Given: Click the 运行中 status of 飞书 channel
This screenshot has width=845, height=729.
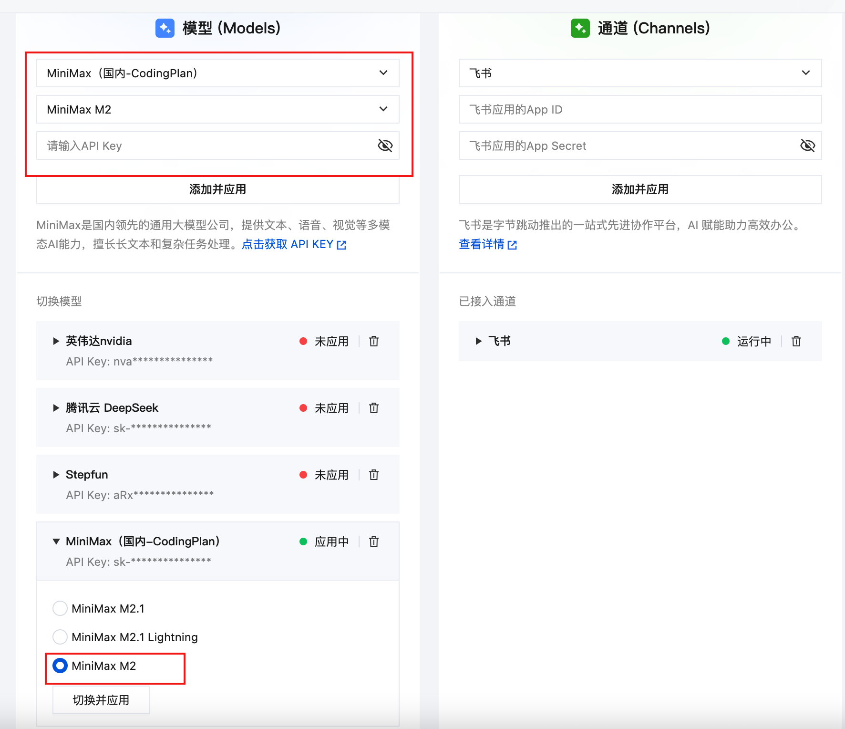Looking at the screenshot, I should coord(754,342).
